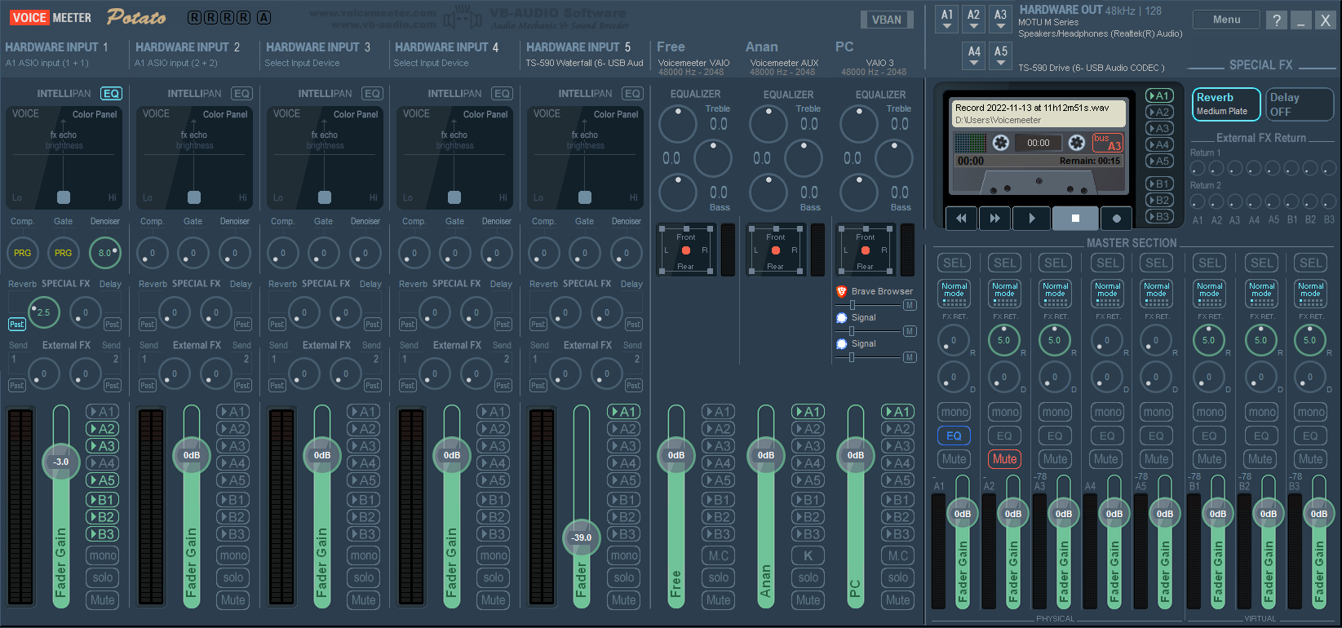Click the Hardware Input 1 Color Panel pad
1342x628 pixels.
coord(64,157)
